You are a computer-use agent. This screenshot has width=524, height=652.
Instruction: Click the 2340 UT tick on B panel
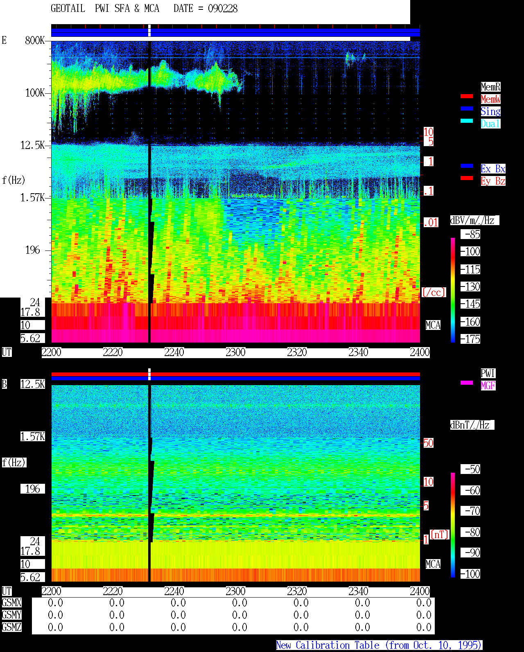359,591
